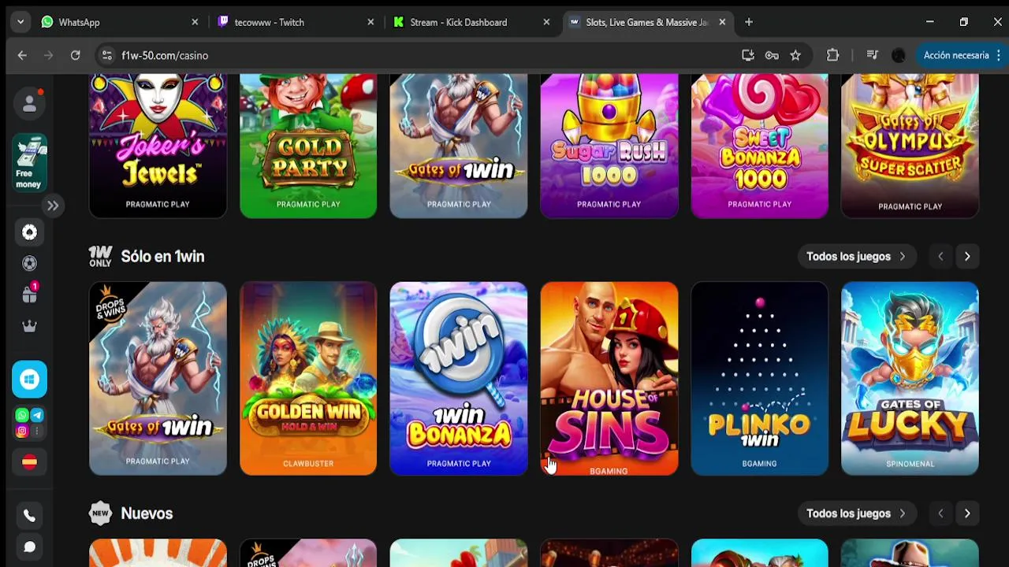1009x567 pixels.
Task: Open the browser extensions puzzle icon
Action: pos(832,55)
